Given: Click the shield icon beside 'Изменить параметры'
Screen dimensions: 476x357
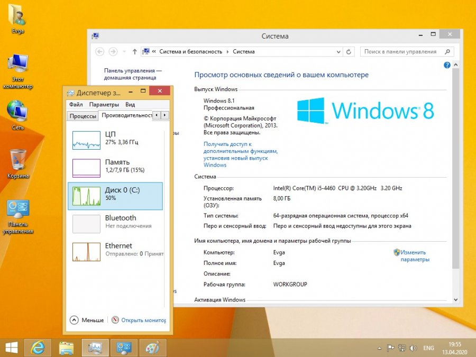Looking at the screenshot, I should coord(397,252).
